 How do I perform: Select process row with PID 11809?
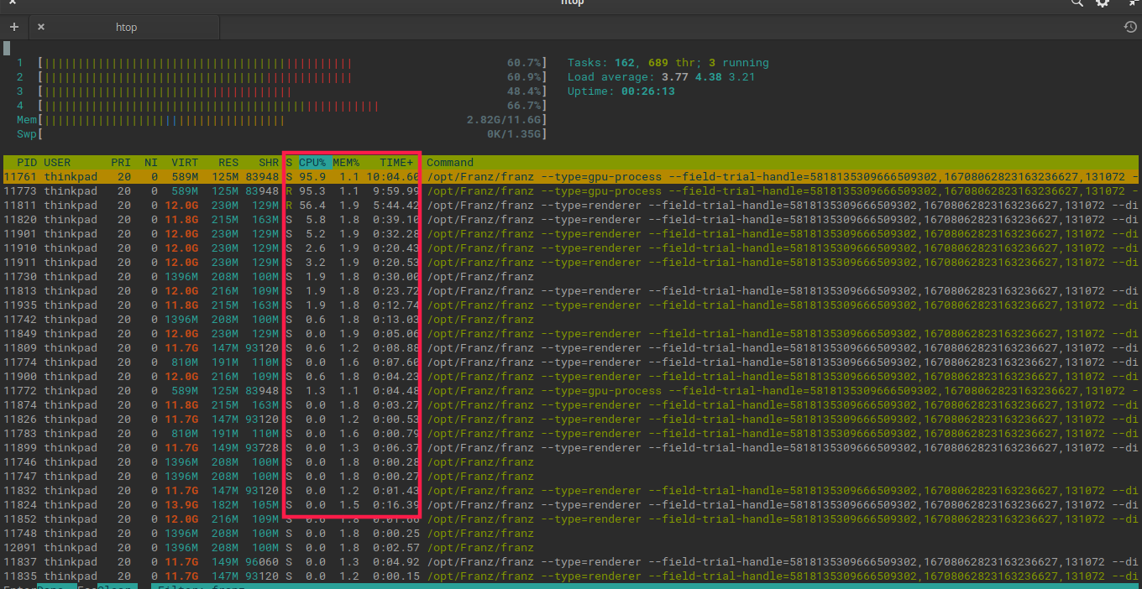click(571, 348)
